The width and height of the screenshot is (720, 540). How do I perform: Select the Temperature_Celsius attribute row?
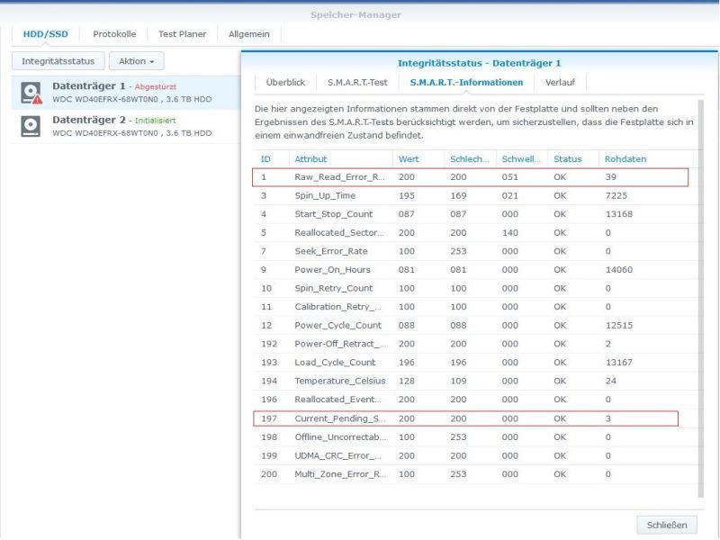(x=474, y=381)
